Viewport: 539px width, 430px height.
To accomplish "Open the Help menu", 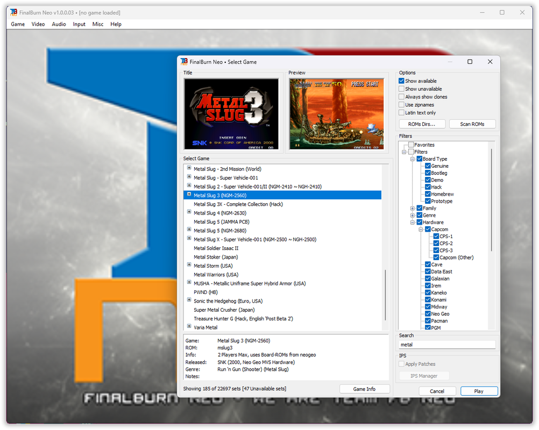I will point(116,24).
